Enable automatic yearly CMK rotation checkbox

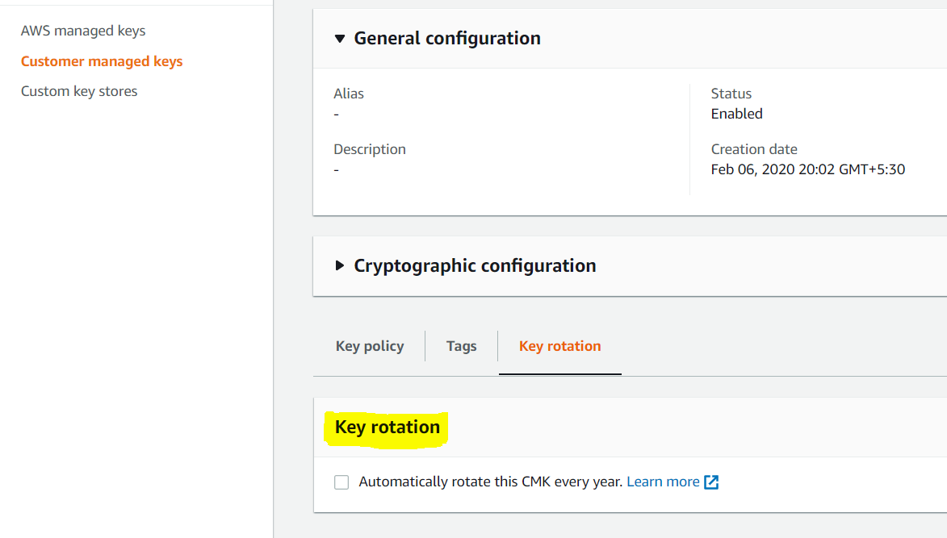pyautogui.click(x=342, y=482)
